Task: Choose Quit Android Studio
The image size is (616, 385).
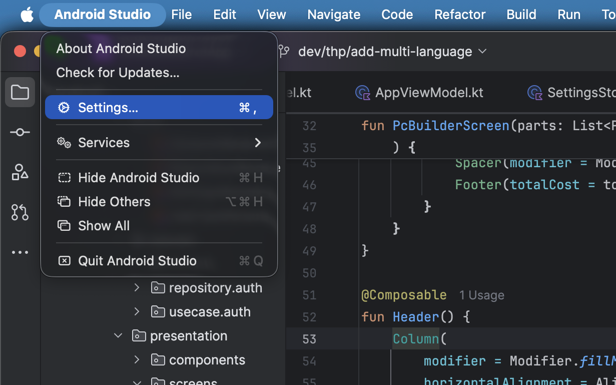Action: coord(137,261)
